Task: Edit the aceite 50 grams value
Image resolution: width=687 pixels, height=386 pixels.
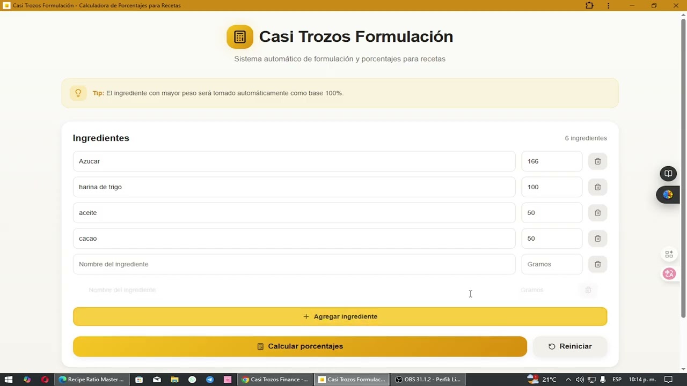Action: pyautogui.click(x=552, y=213)
